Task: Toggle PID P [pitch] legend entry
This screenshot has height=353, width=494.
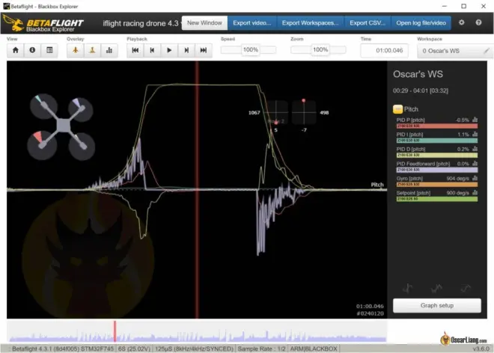Action: (410, 120)
